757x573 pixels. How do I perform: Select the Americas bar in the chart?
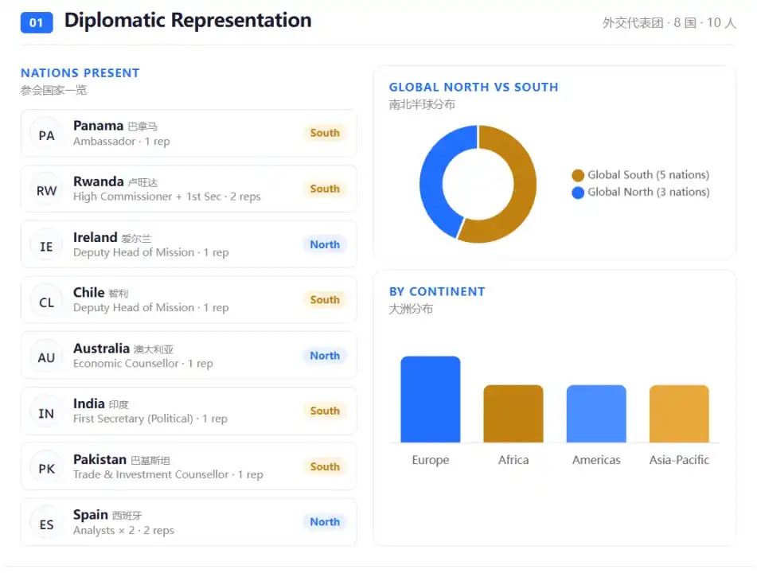pyautogui.click(x=596, y=414)
